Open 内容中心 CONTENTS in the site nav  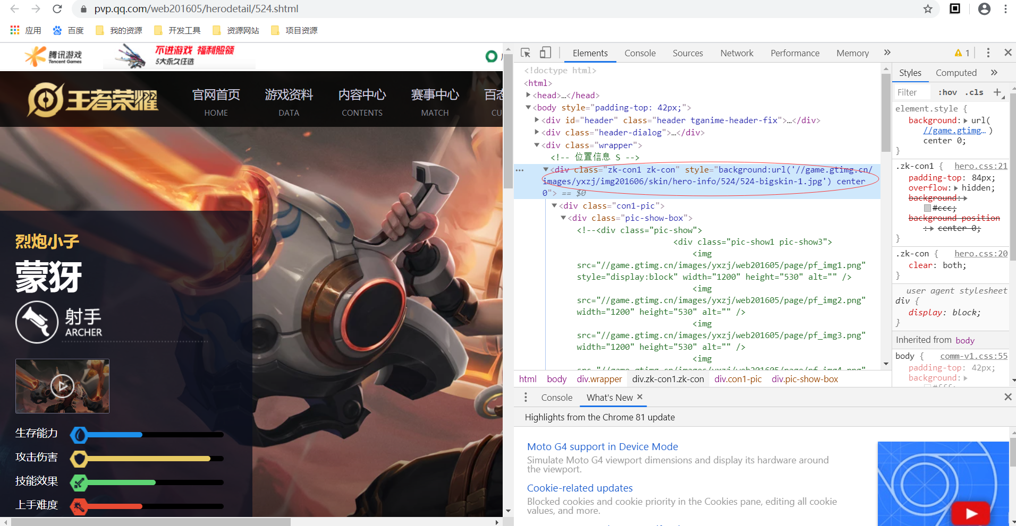pos(362,101)
